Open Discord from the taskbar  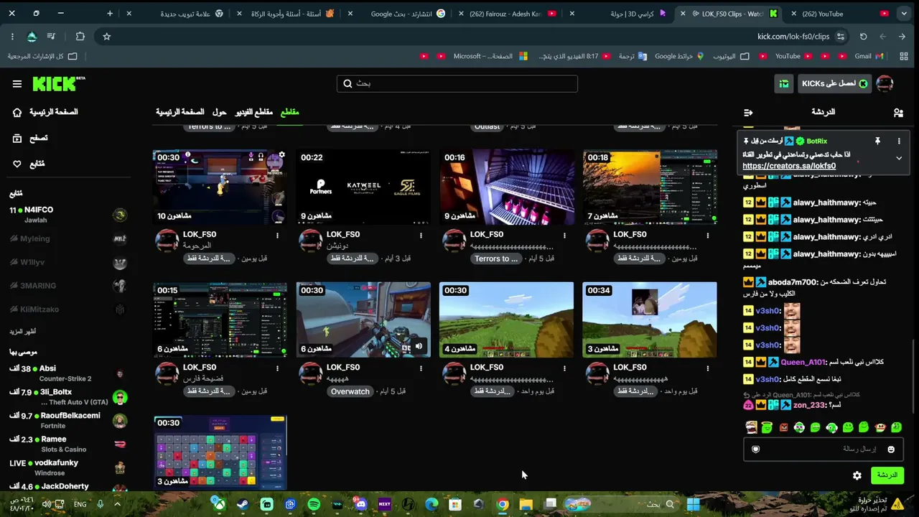pos(361,504)
